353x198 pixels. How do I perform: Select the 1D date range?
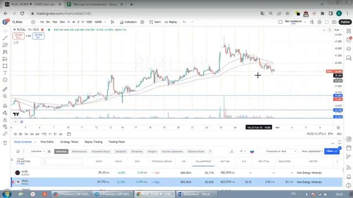point(15,134)
